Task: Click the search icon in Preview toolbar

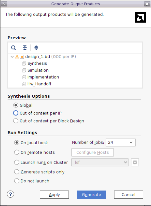Action: pyautogui.click(x=13, y=48)
